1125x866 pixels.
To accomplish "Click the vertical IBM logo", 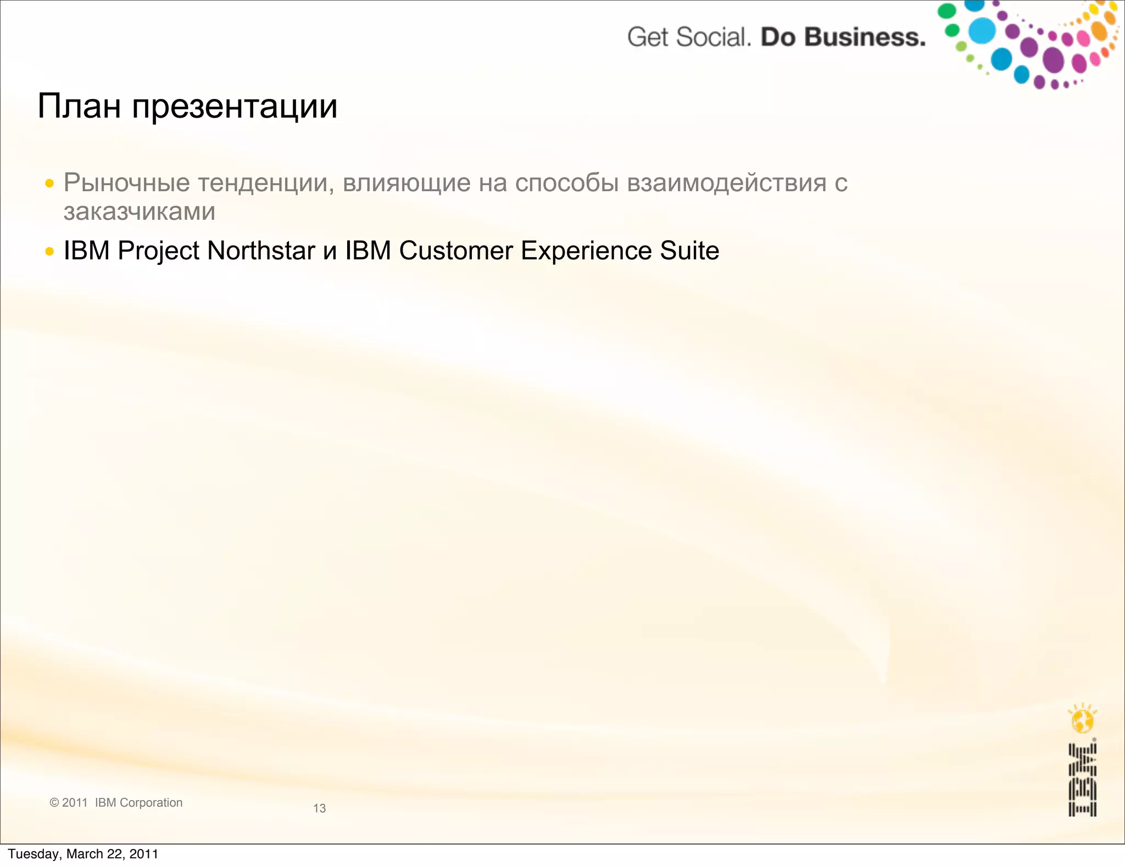I will tap(1082, 780).
